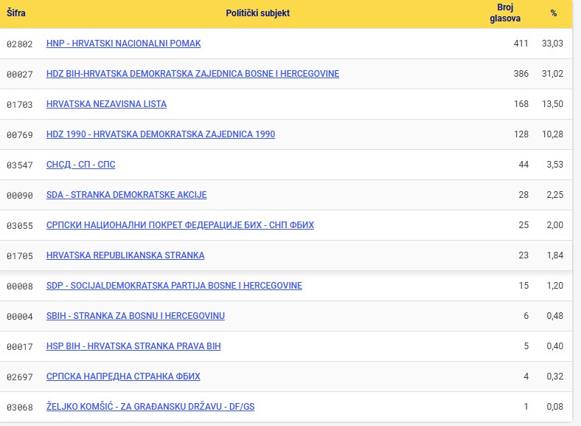Open SBIH - STRANKA ZA BOSNU I HERCEGOVINU link
The height and width of the screenshot is (426, 581).
click(x=135, y=316)
